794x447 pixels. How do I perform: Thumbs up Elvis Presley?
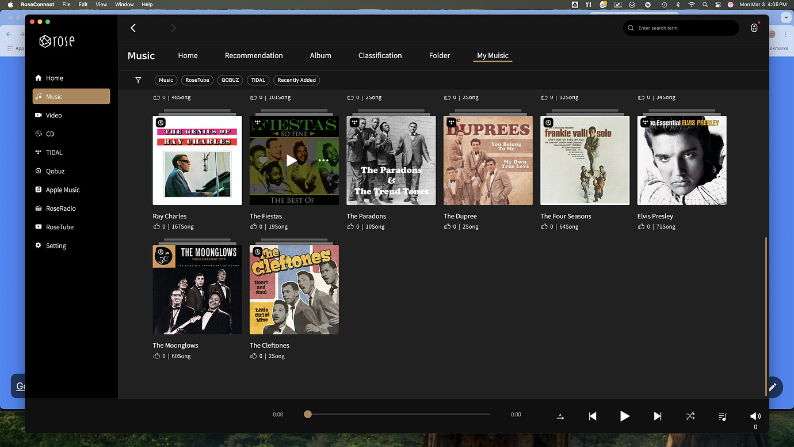coord(641,226)
